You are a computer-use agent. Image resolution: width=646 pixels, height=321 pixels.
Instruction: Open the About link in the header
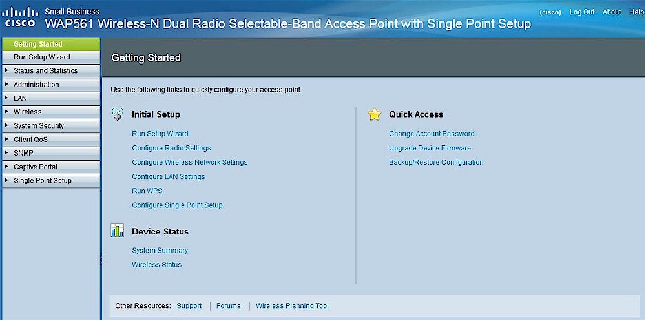coord(612,12)
